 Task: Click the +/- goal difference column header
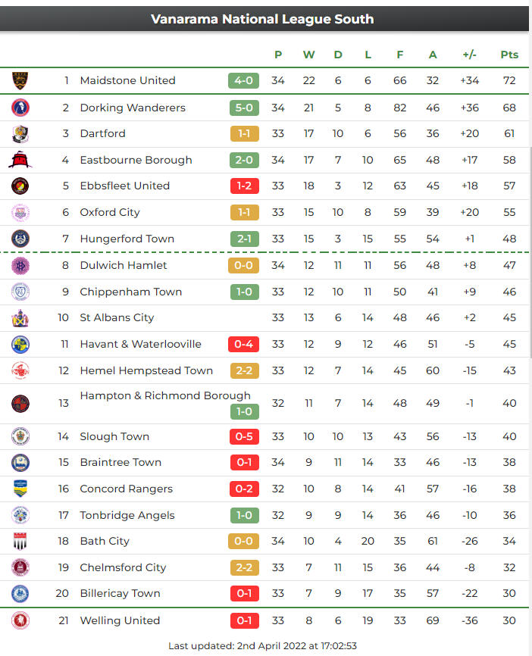(x=469, y=55)
